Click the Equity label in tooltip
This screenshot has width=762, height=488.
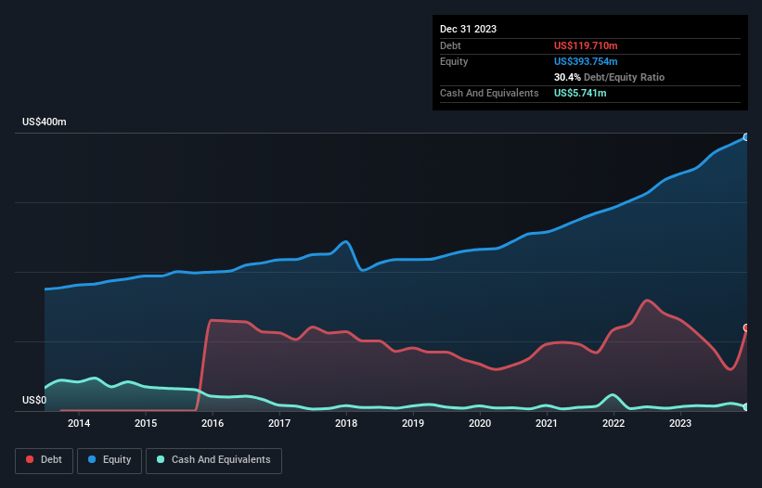(454, 61)
